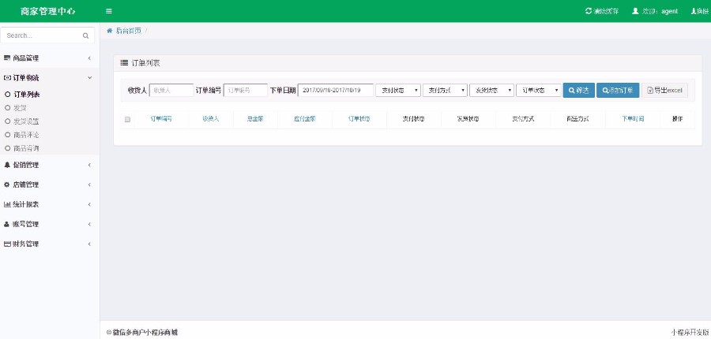711x339 pixels.
Task: Open the 支付方式 dropdown filter
Action: 444,91
